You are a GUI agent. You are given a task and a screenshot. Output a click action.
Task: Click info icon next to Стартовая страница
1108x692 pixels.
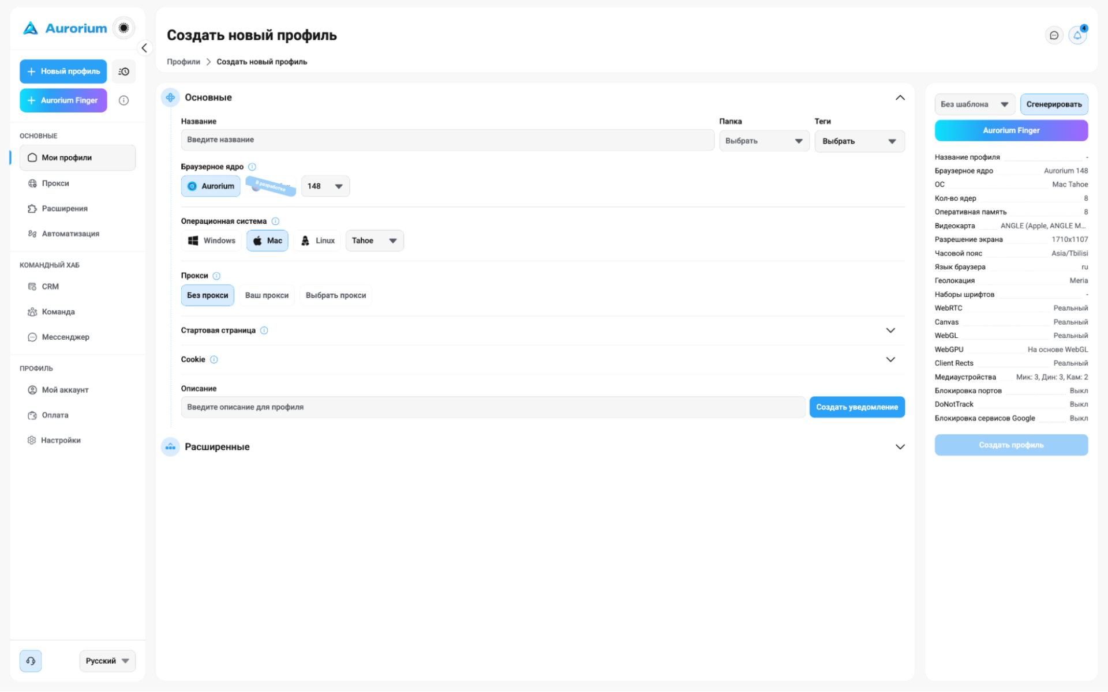264,330
